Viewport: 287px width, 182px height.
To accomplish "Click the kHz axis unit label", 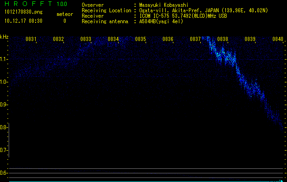I will (x=4, y=37).
